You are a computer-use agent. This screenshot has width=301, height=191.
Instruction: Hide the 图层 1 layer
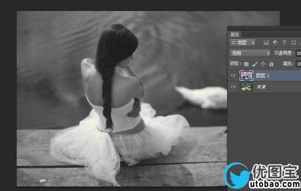[x=233, y=75]
